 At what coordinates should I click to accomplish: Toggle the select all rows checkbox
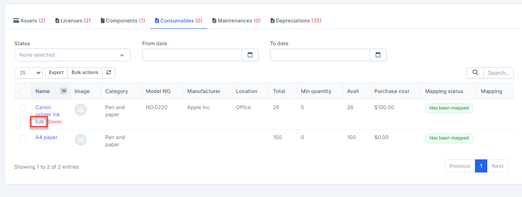click(23, 91)
